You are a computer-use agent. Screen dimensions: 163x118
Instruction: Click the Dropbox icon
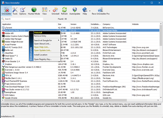click(x=3, y=64)
